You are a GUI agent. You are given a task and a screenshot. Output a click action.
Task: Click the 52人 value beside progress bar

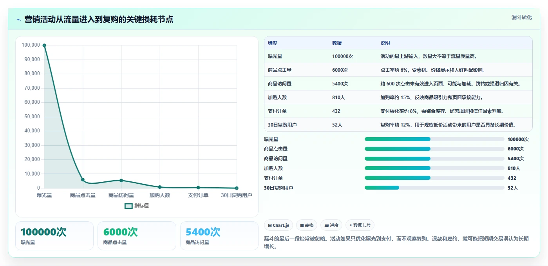click(x=513, y=188)
